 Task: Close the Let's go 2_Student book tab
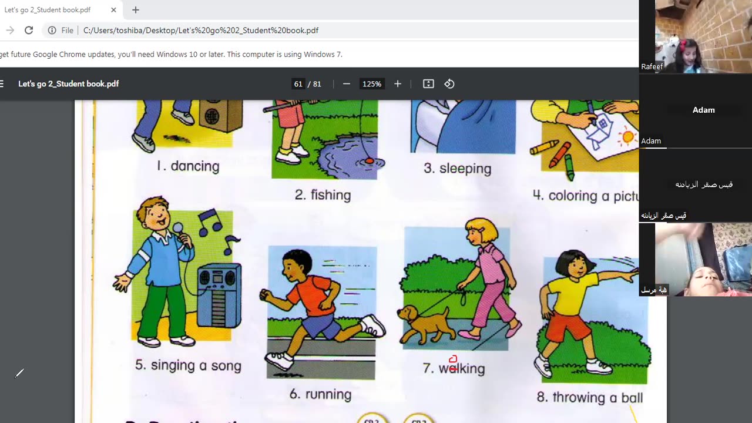113,10
